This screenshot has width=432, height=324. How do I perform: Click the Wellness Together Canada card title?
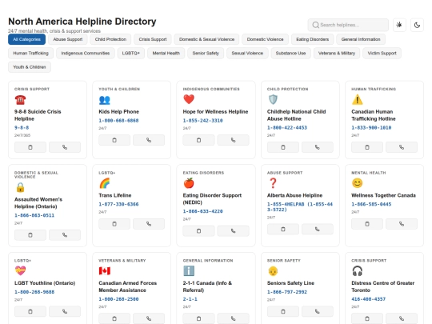click(x=383, y=195)
